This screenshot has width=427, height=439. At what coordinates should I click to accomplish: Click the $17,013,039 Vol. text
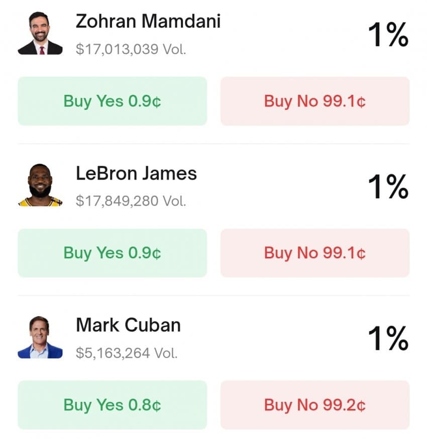[x=131, y=49]
